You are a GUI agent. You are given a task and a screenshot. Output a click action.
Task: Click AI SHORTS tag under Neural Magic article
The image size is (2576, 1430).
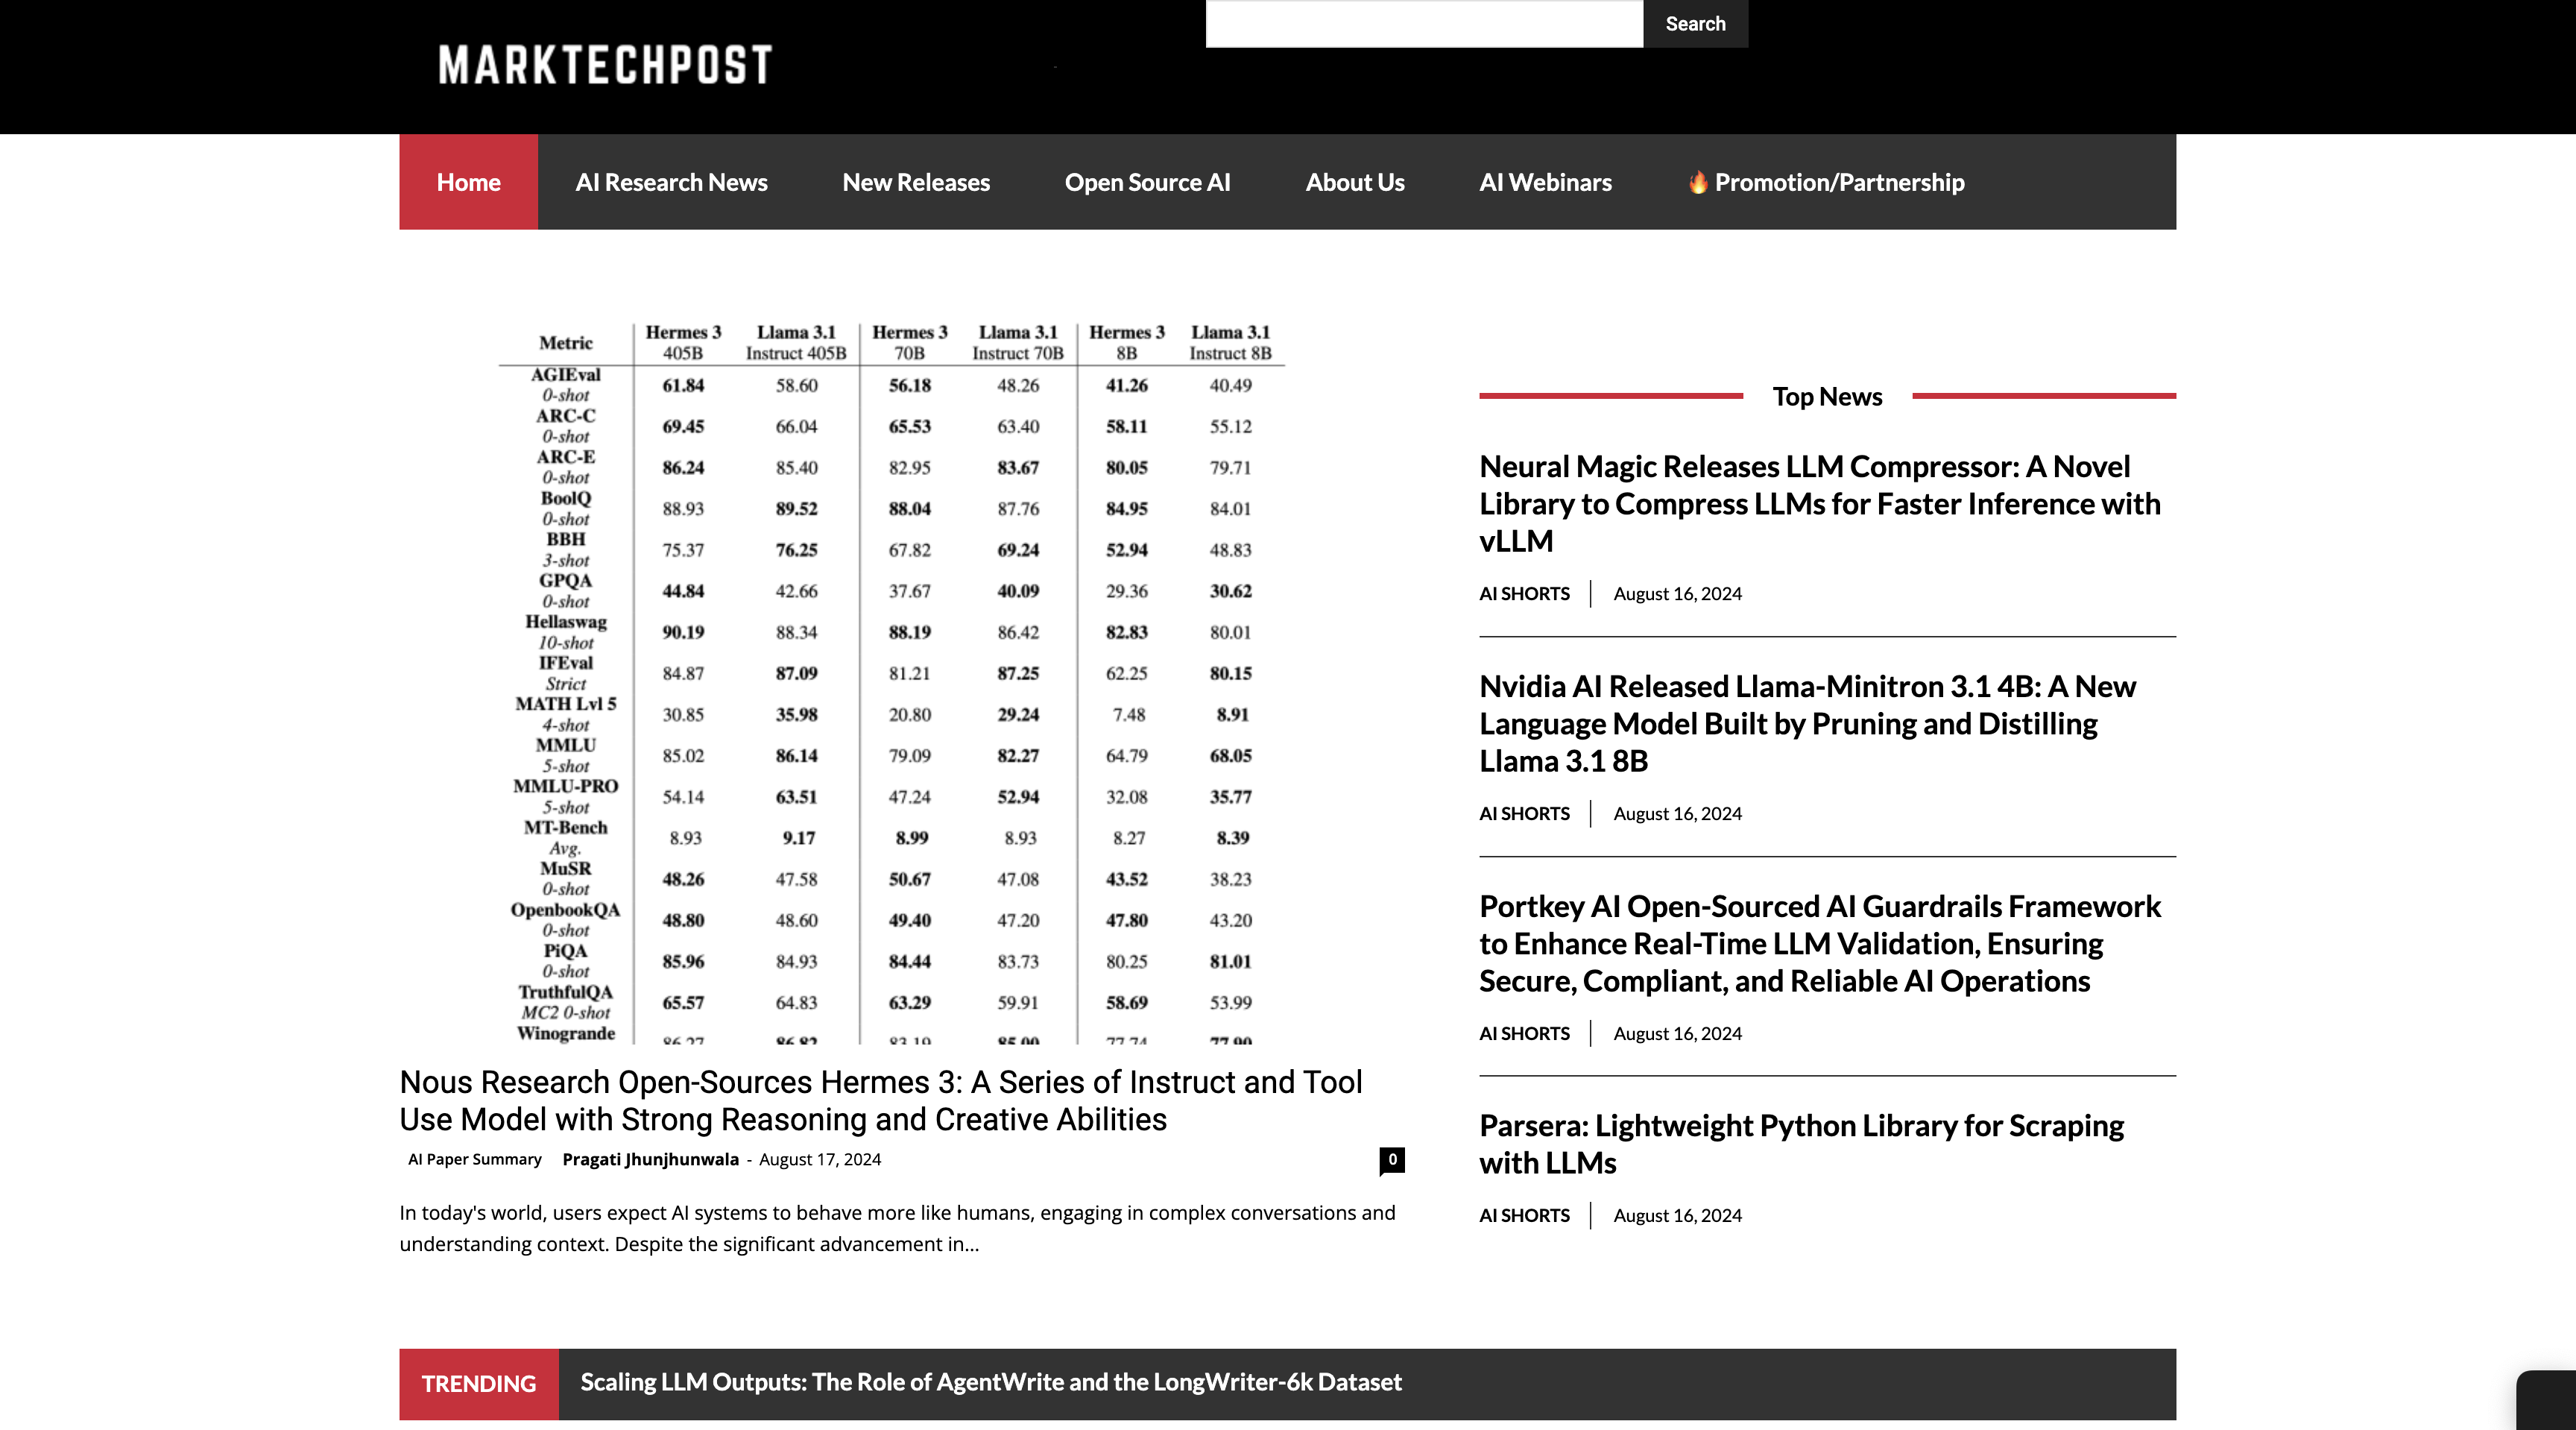click(1524, 593)
